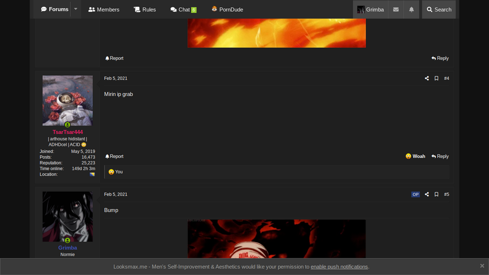
Task: Open the #5 post permalink
Action: click(446, 194)
